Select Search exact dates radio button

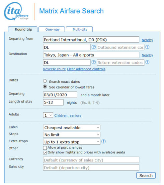tap(45, 81)
